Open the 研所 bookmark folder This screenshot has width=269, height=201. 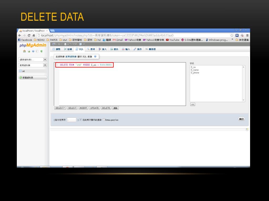pyautogui.click(x=88, y=40)
